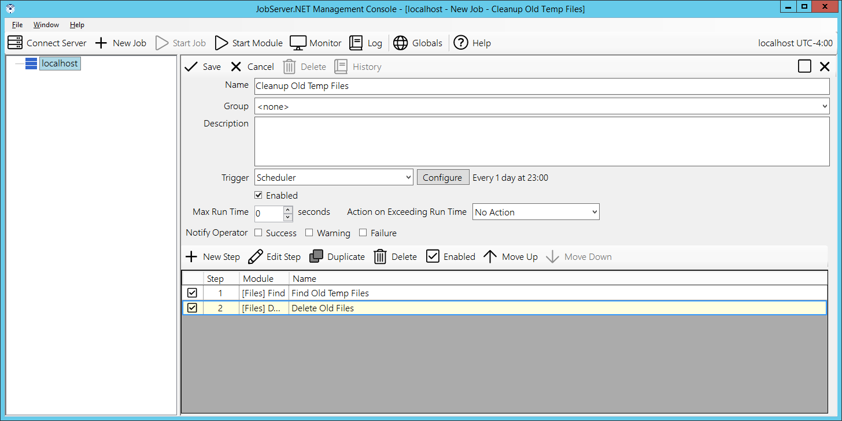Check Notify Operator on Failure
The image size is (842, 421).
click(x=363, y=233)
